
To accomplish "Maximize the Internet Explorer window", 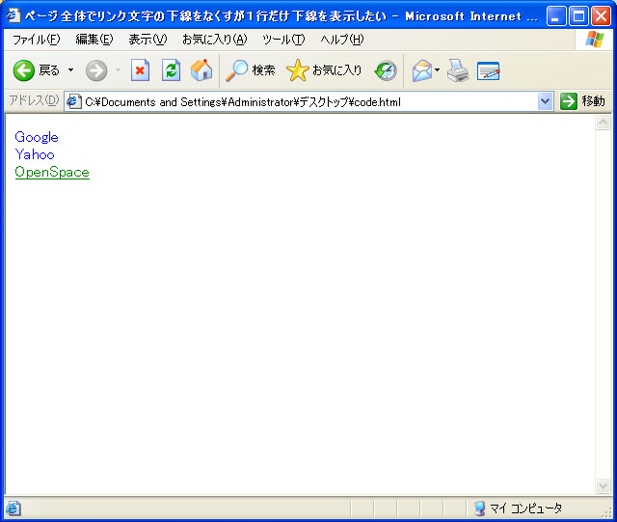I will pyautogui.click(x=578, y=16).
